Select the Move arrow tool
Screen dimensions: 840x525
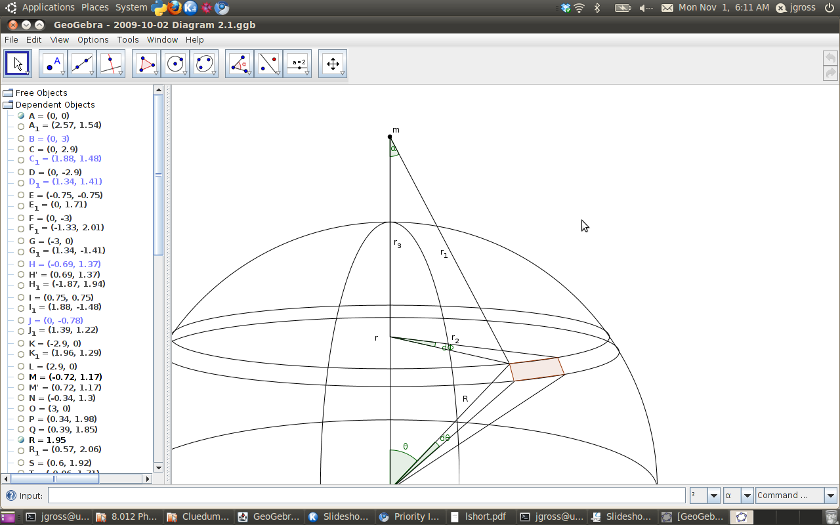[x=17, y=64]
